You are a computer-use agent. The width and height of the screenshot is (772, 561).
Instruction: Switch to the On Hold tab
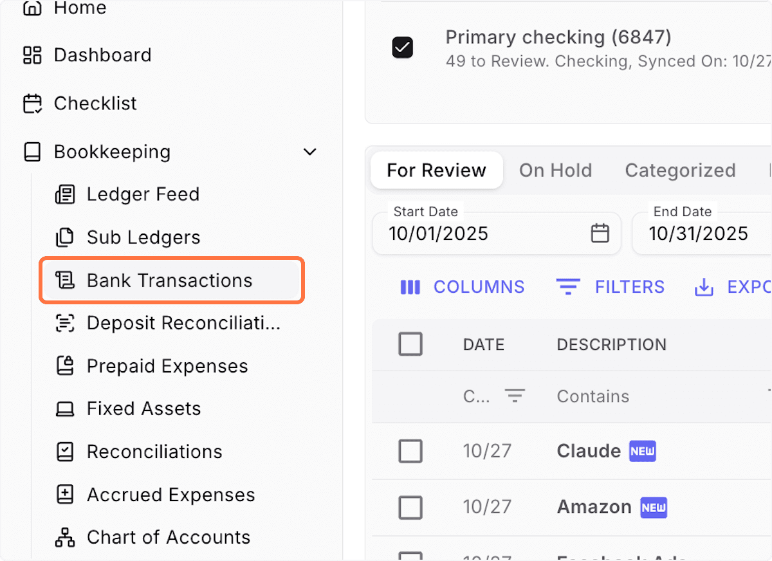555,170
